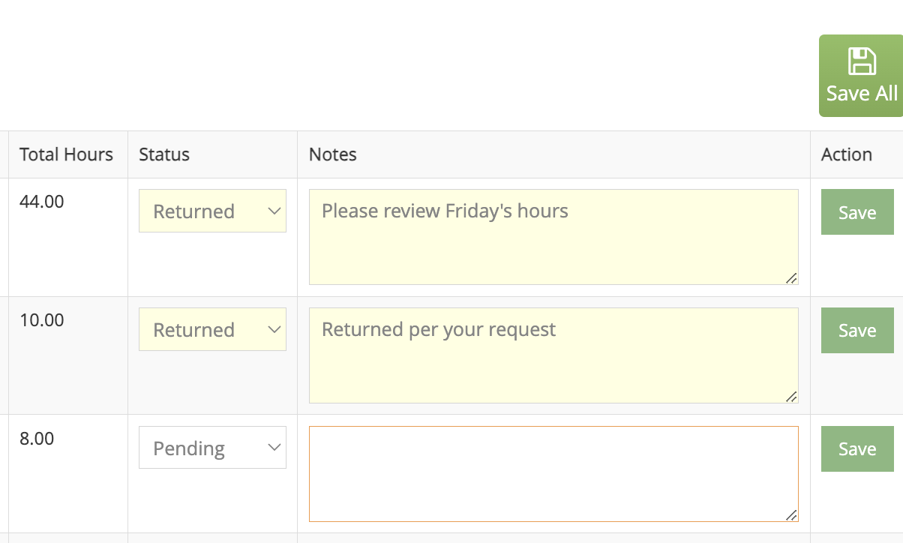Edit the note "Please review Friday's hours"
This screenshot has width=903, height=543.
coord(553,237)
